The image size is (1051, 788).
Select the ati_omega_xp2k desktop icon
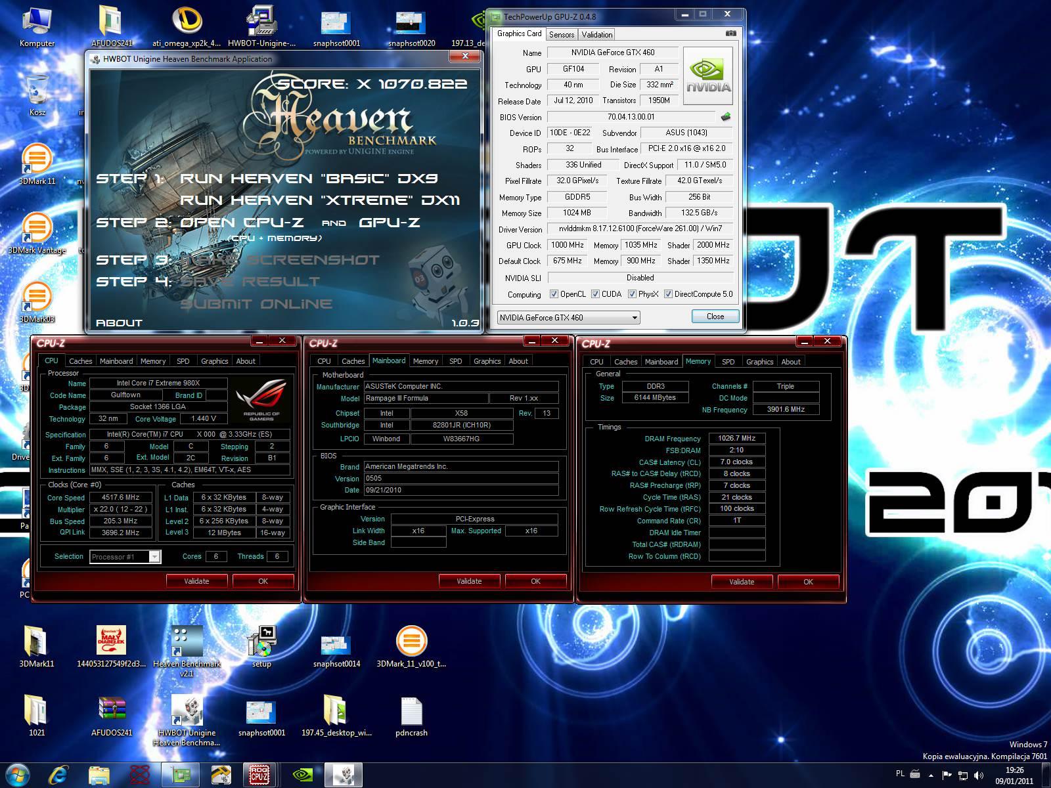(x=187, y=26)
